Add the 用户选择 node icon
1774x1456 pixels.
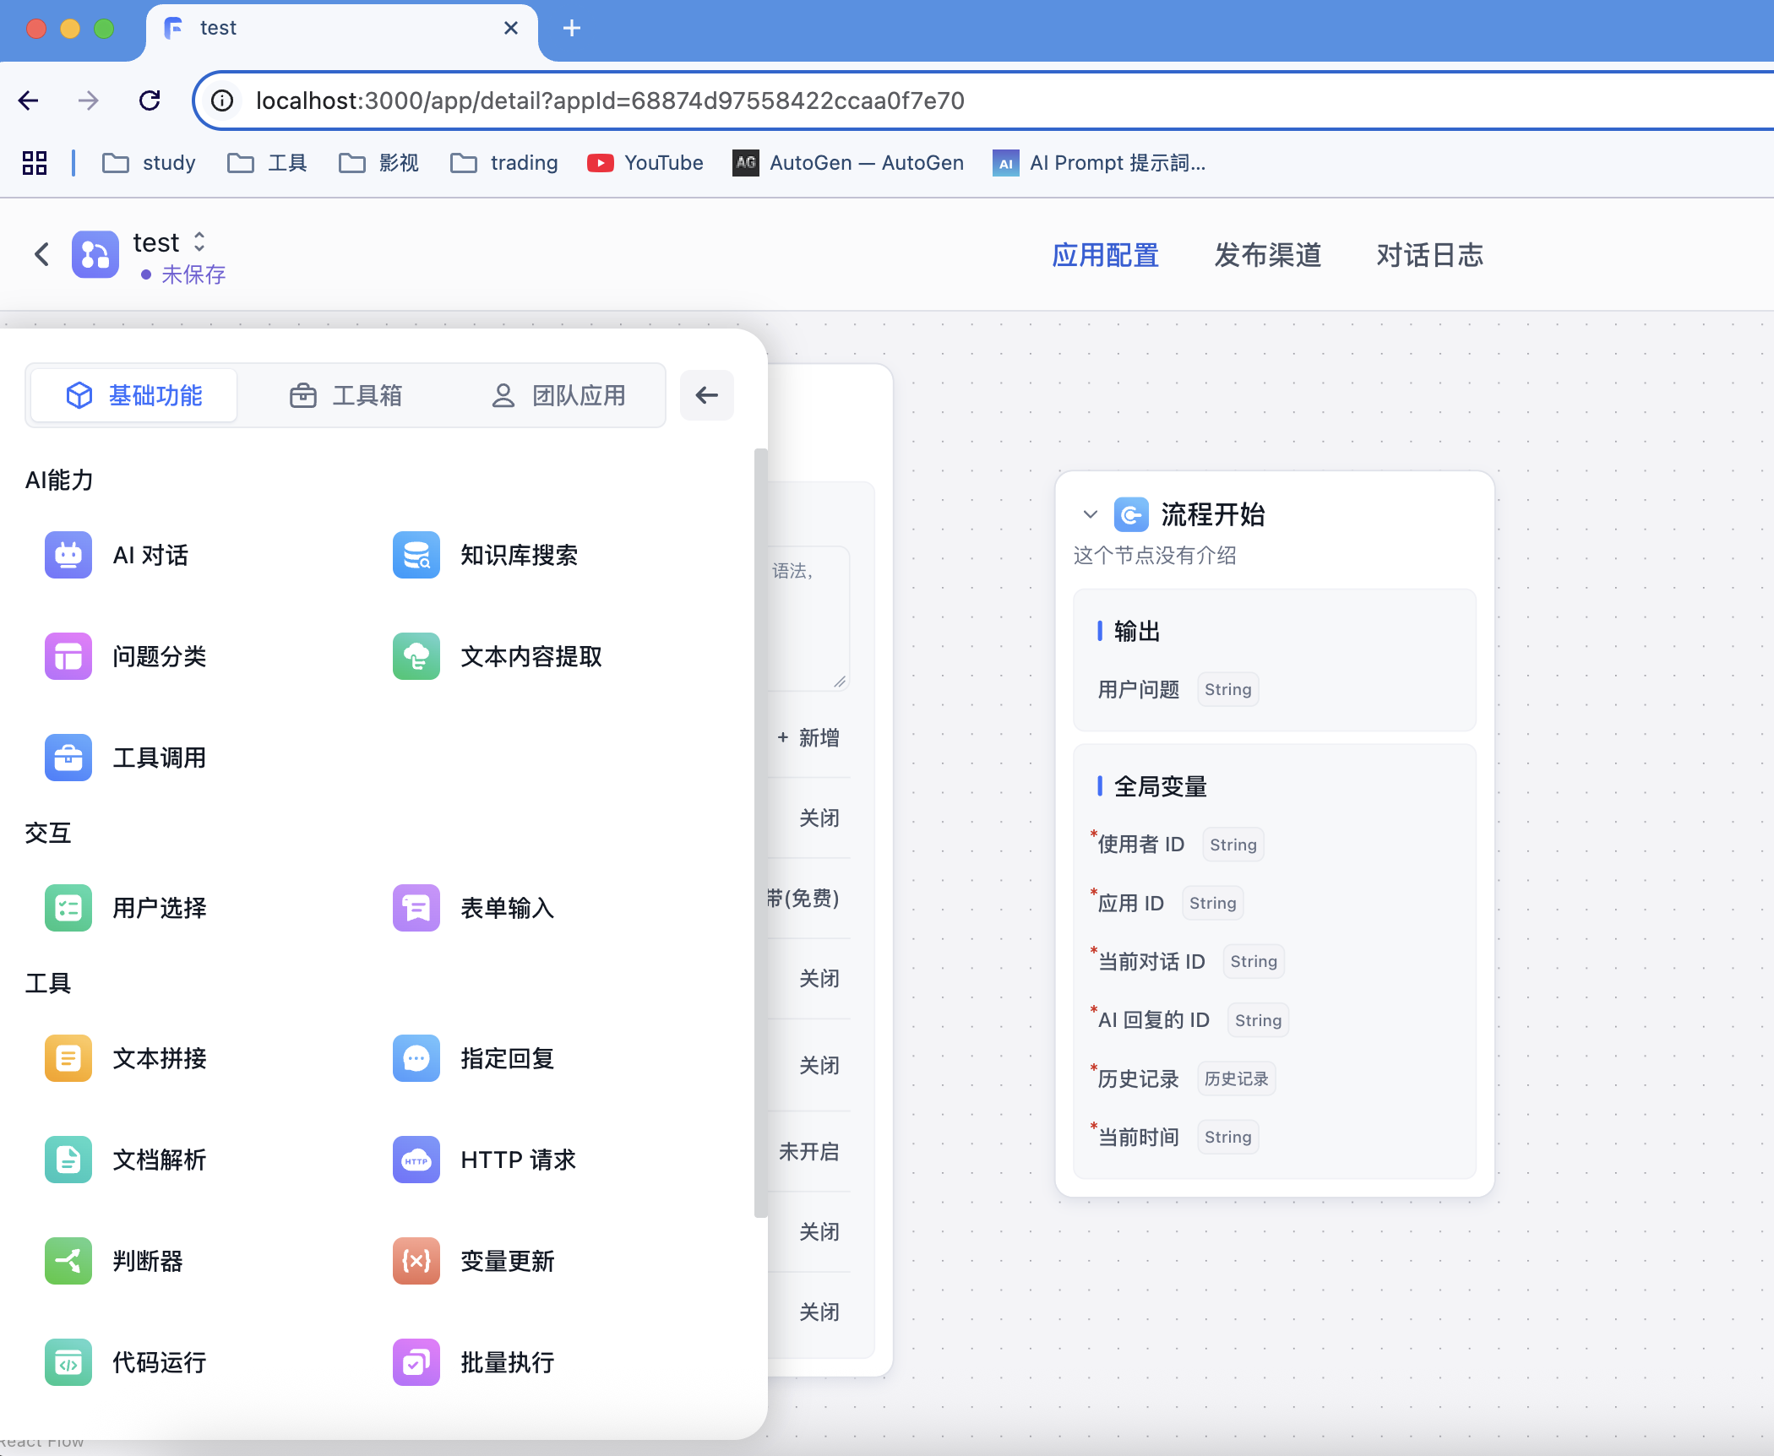[68, 908]
